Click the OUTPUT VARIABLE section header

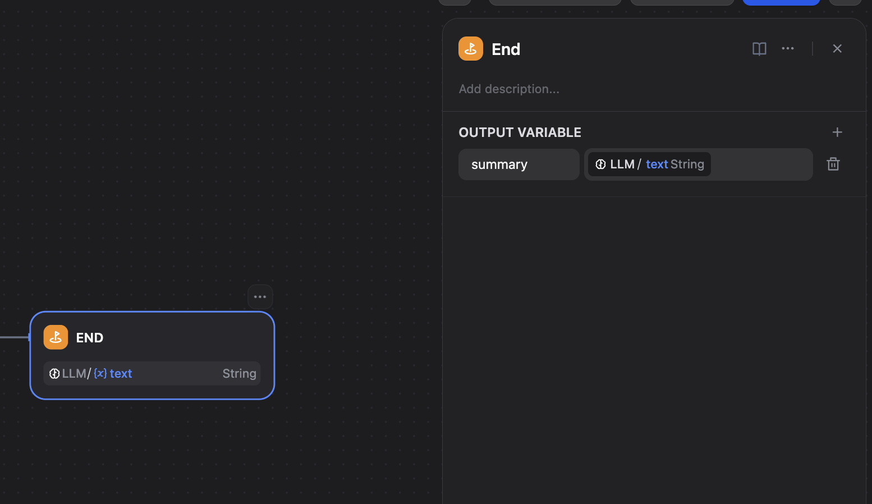click(520, 132)
